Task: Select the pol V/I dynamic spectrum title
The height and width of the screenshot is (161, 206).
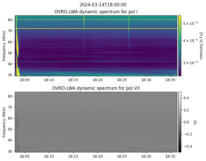Action: (x=96, y=88)
